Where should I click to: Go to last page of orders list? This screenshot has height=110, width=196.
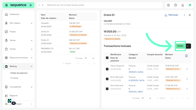coord(94,64)
